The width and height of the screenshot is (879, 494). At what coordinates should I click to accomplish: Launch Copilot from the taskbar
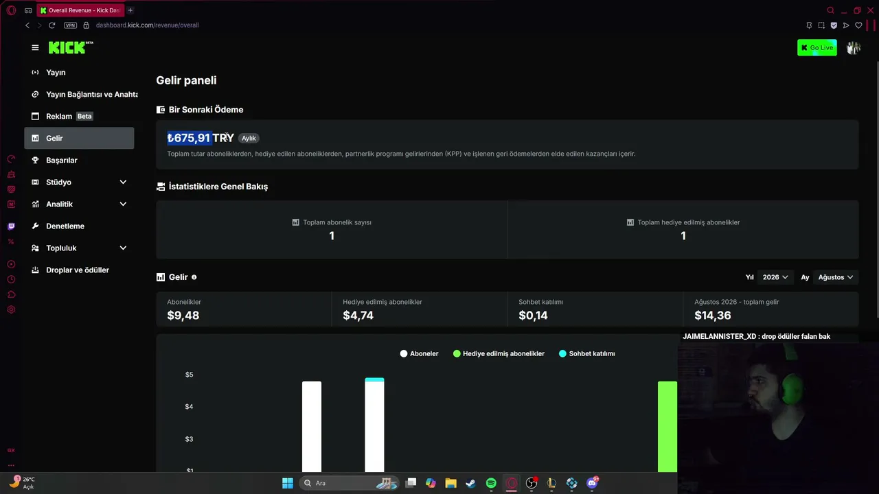pyautogui.click(x=431, y=483)
